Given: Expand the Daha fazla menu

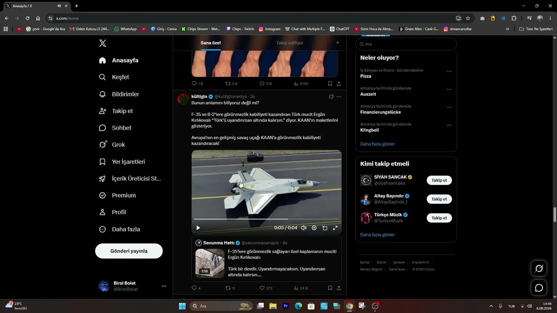Looking at the screenshot, I should 119,229.
